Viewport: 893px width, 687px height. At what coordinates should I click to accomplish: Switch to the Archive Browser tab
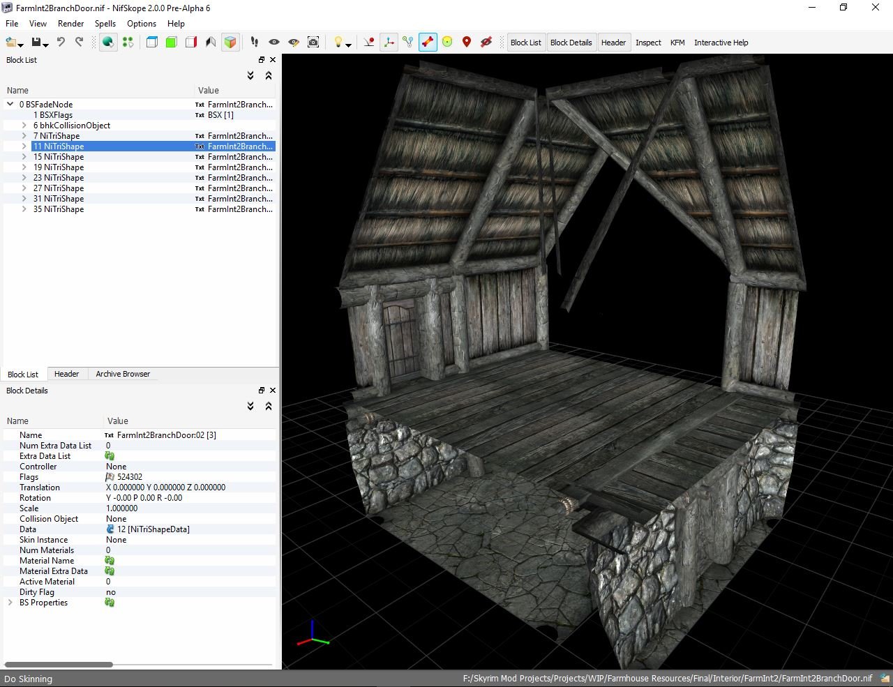click(123, 374)
